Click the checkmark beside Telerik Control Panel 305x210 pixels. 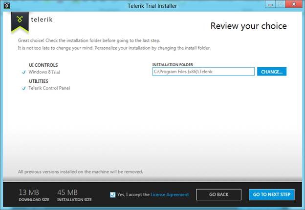23,88
